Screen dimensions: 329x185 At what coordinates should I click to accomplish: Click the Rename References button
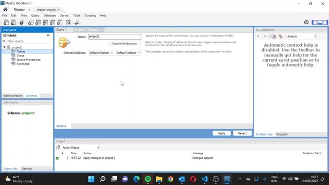[124, 44]
